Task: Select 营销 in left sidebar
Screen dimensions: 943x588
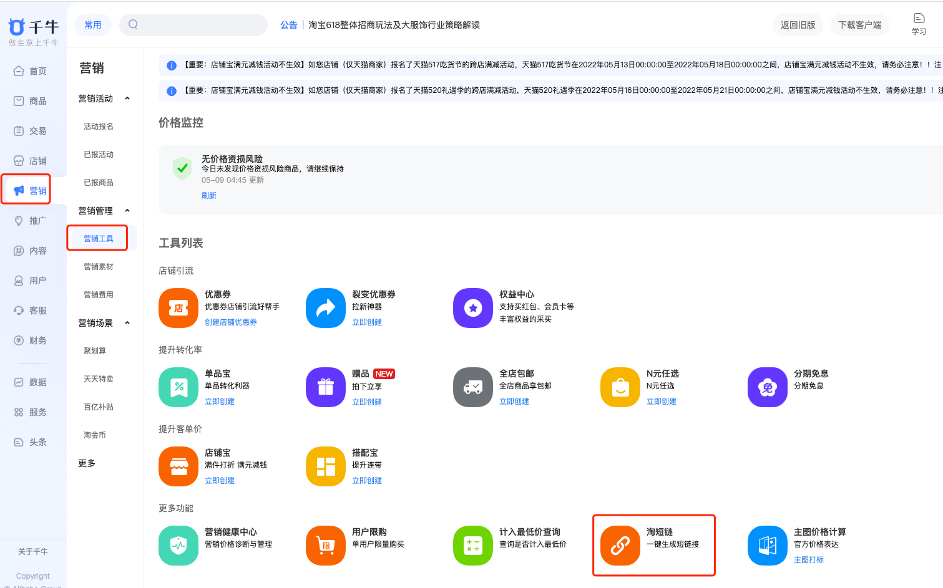Action: pyautogui.click(x=30, y=191)
